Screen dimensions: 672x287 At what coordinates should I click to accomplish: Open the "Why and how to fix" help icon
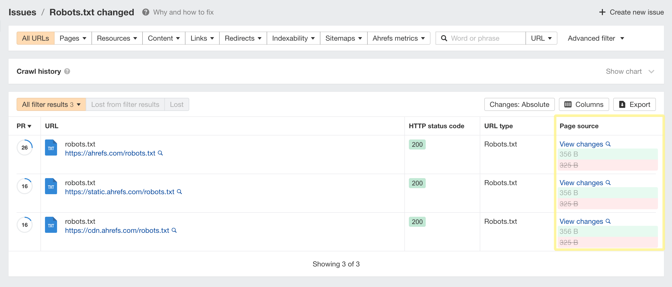146,12
